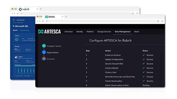Open the Data Management tab
Viewport: 177px width, 99px height.
[x=123, y=32]
